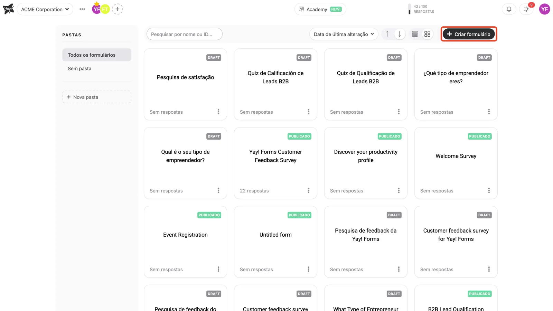Switch to list view layout
Image resolution: width=553 pixels, height=311 pixels.
click(415, 34)
